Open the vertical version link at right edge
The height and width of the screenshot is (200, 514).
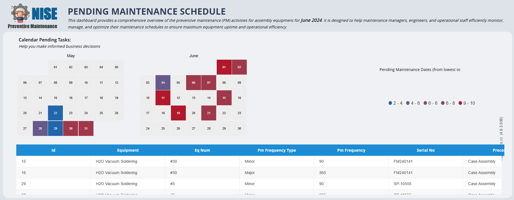coord(501,130)
